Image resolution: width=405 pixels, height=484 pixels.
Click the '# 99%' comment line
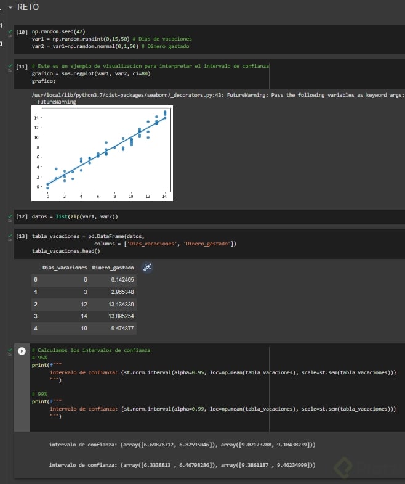(39, 394)
